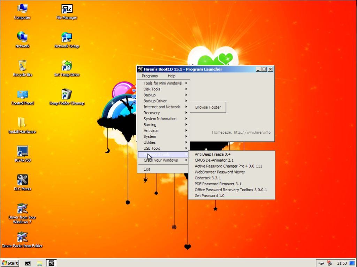Click the Hiren's BootCD title bar tools icon

point(140,69)
